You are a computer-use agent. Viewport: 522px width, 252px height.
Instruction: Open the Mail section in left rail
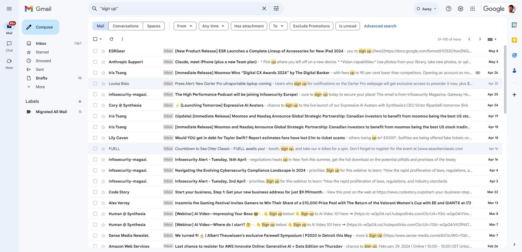(x=9, y=29)
